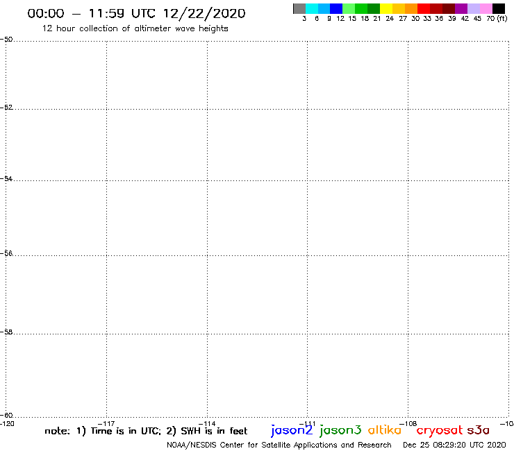Click timestamp "Dec 25 08:29:20 UTC 2020"
This screenshot has height=451, width=514.
(454, 445)
